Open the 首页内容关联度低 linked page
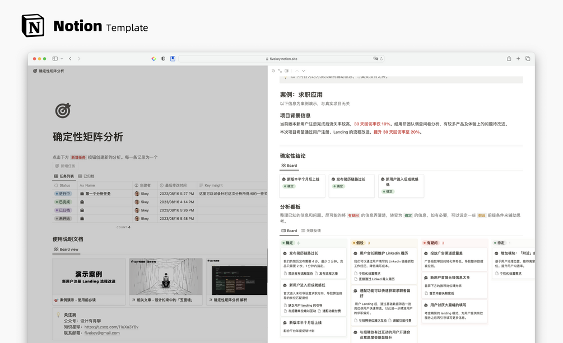Screen dimensions: 563x343 click(440, 293)
